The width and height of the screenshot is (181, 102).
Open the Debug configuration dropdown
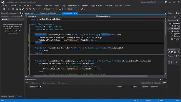73,9
